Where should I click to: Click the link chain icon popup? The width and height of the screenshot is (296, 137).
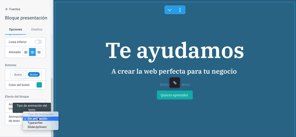pos(175,83)
